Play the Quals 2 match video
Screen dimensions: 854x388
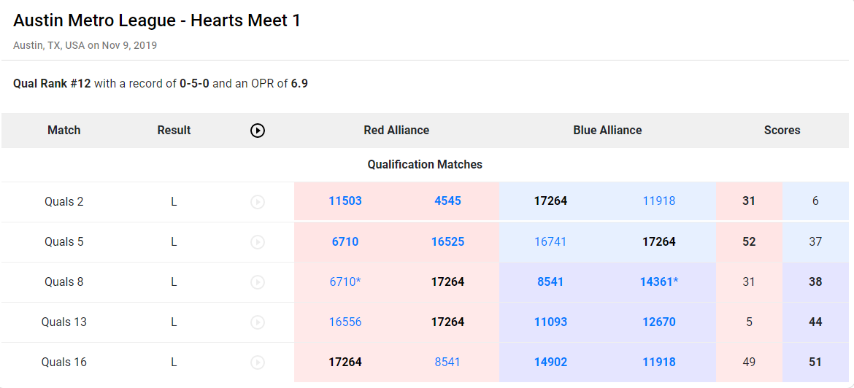pos(258,202)
